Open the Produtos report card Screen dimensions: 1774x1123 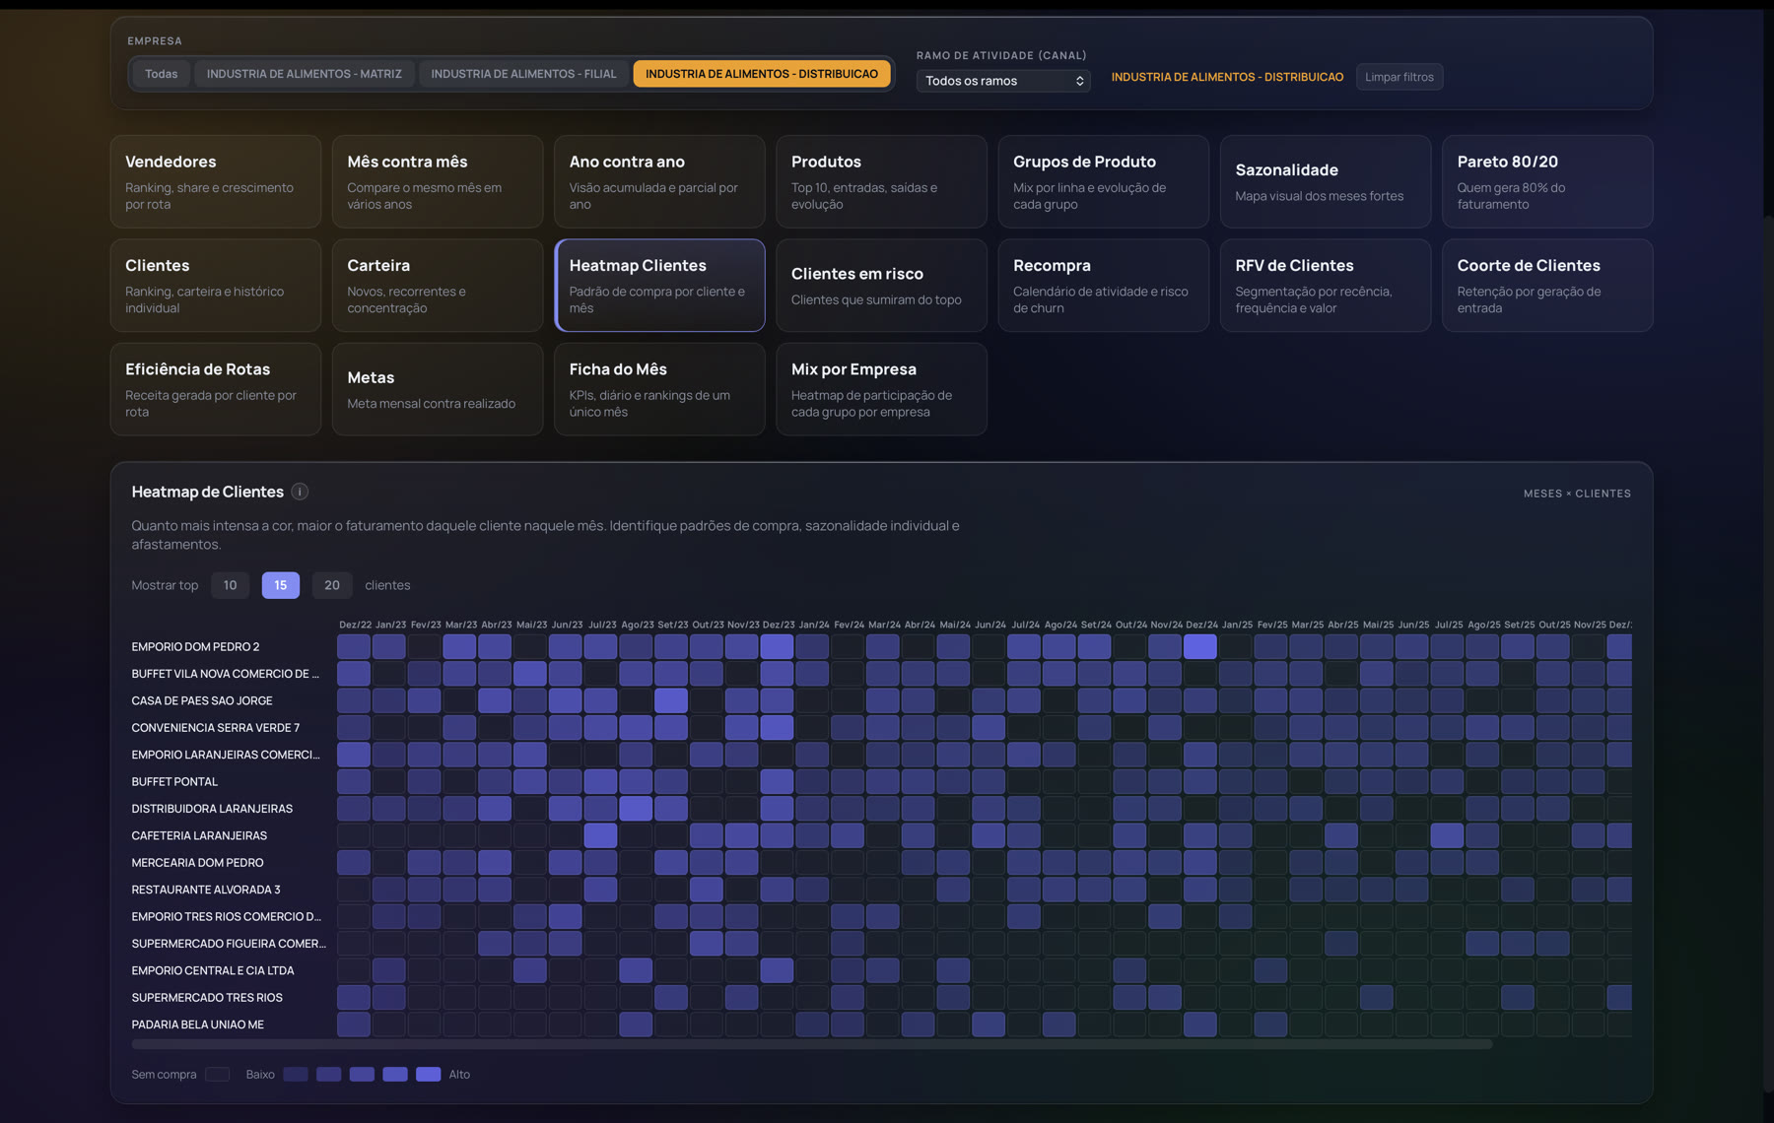pyautogui.click(x=881, y=182)
